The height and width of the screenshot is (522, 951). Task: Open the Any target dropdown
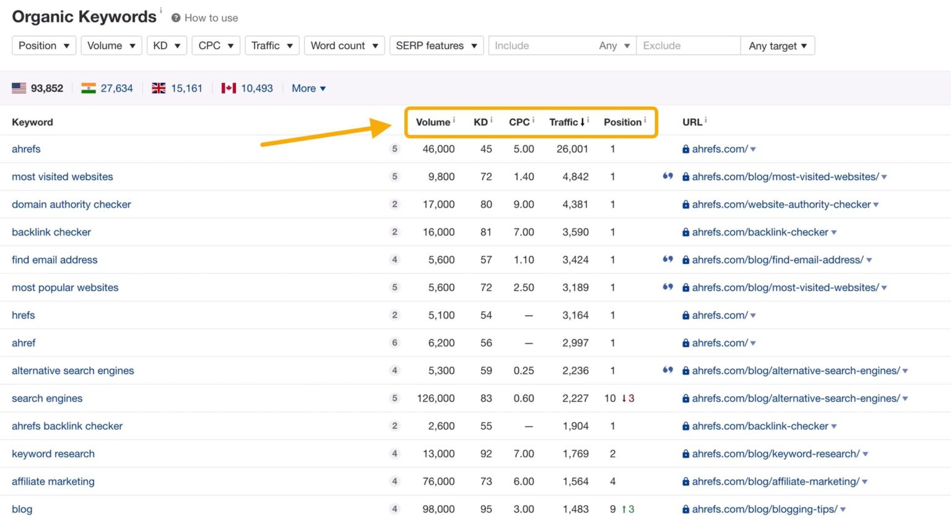778,45
